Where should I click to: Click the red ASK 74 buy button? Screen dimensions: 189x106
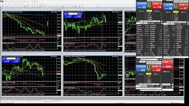pyautogui.click(x=157, y=6)
